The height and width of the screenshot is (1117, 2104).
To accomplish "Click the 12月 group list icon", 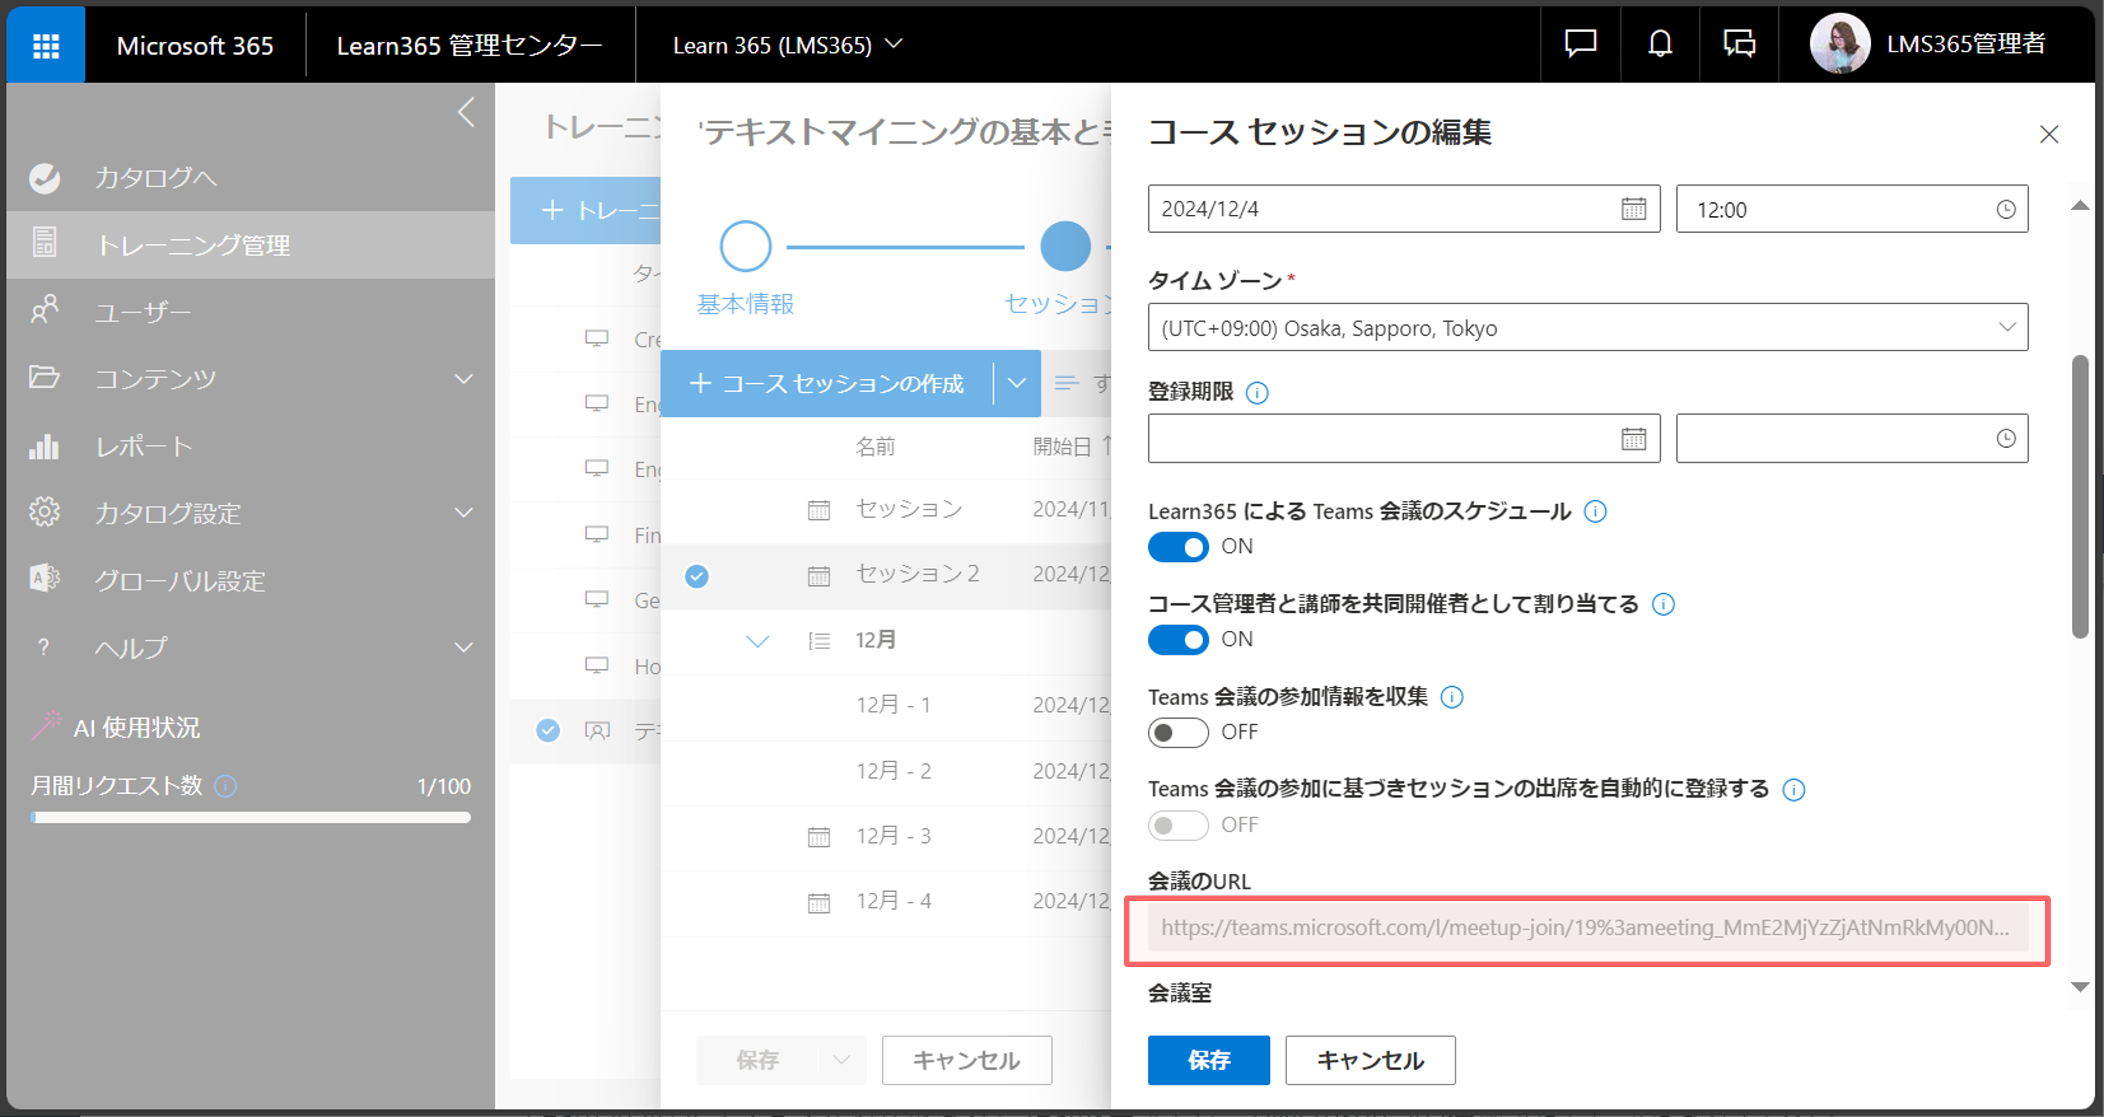I will 818,641.
